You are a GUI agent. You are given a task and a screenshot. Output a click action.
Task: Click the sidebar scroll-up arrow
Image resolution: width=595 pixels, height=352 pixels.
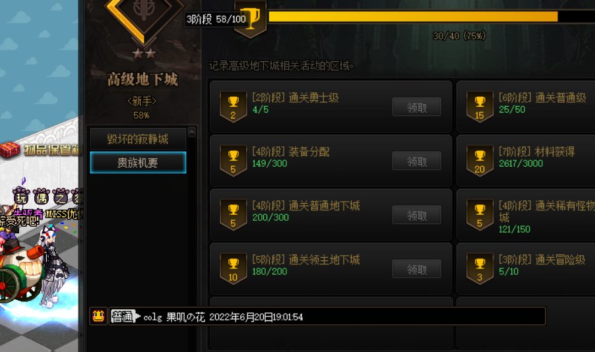(x=192, y=132)
